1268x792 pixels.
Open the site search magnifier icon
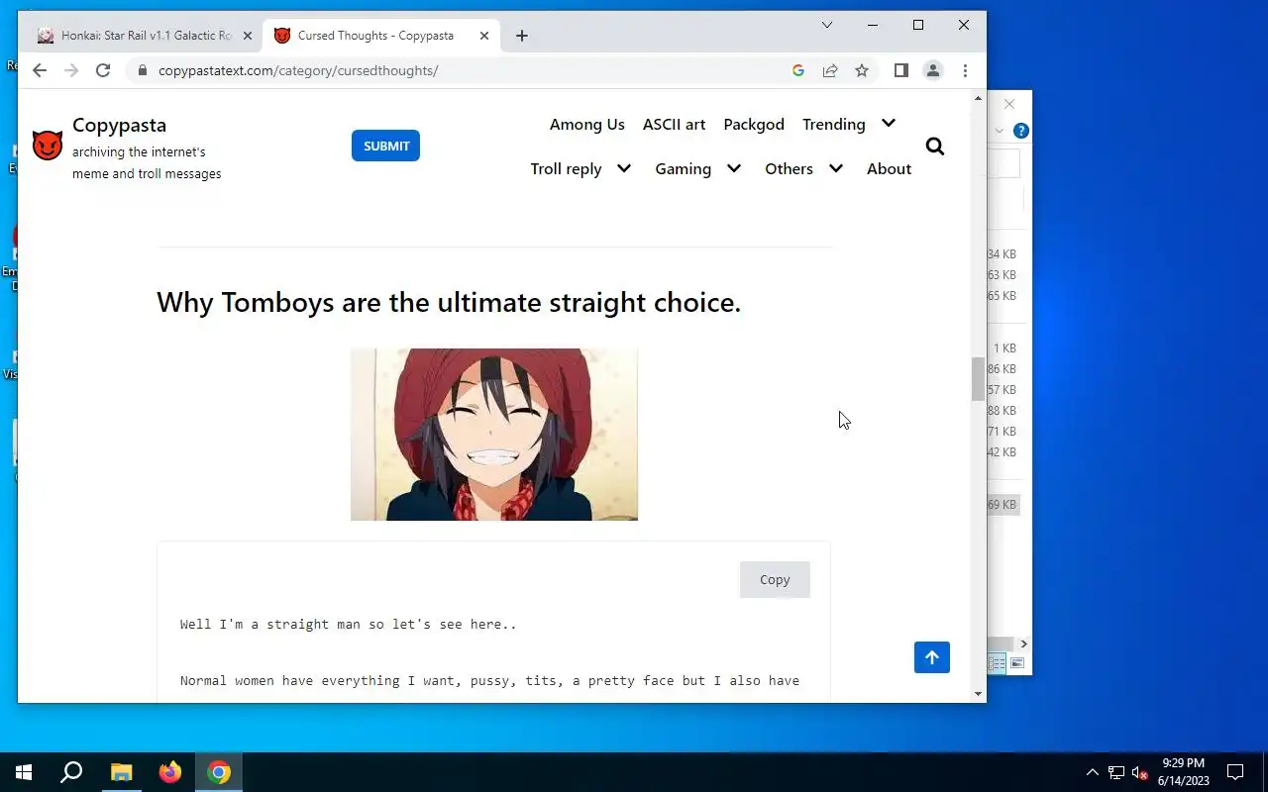pos(934,147)
